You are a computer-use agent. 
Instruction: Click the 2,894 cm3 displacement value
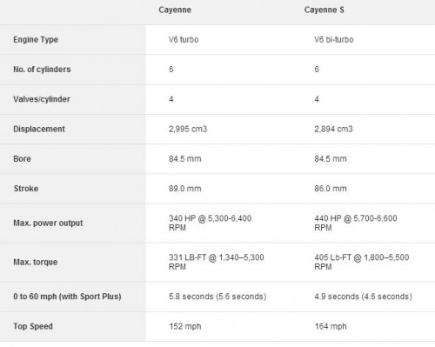(333, 129)
